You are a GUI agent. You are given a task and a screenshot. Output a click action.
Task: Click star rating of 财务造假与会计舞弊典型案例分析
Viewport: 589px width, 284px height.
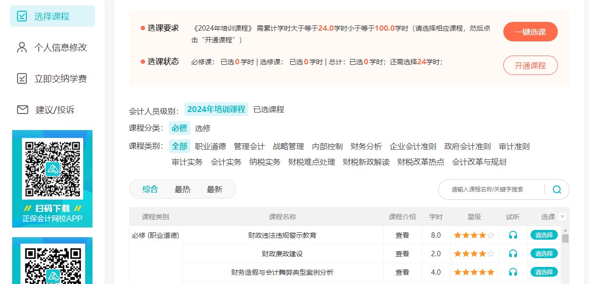[x=474, y=272]
